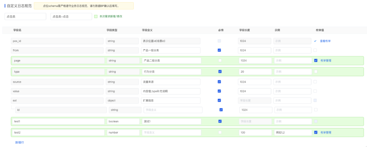367x147 pixels.
Task: Open the 点击类 dropdown selector
Action: pyautogui.click(x=25, y=16)
